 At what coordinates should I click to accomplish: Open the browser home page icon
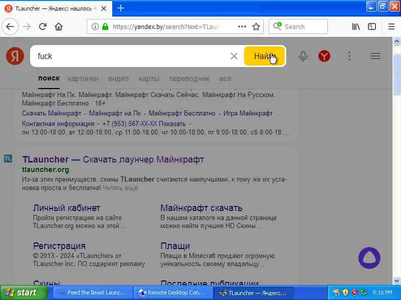59,26
